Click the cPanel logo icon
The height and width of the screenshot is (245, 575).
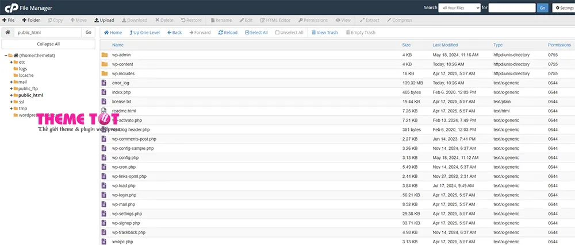11,7
